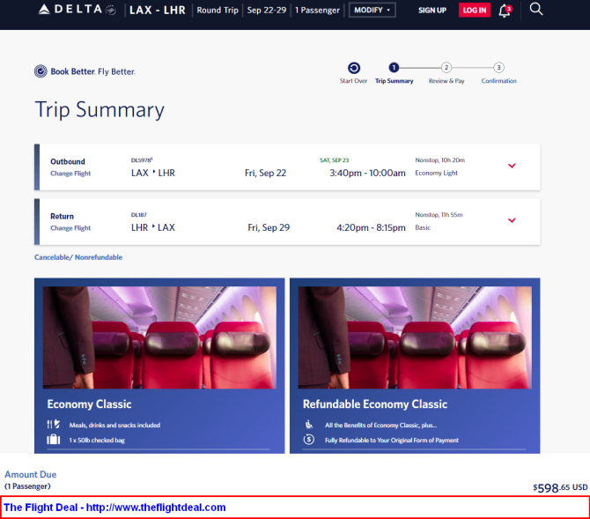Click the checked bag suitcase icon

click(x=54, y=440)
